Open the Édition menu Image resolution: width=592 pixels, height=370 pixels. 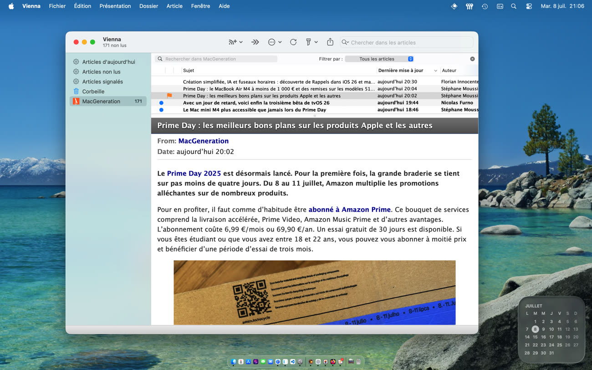82,6
